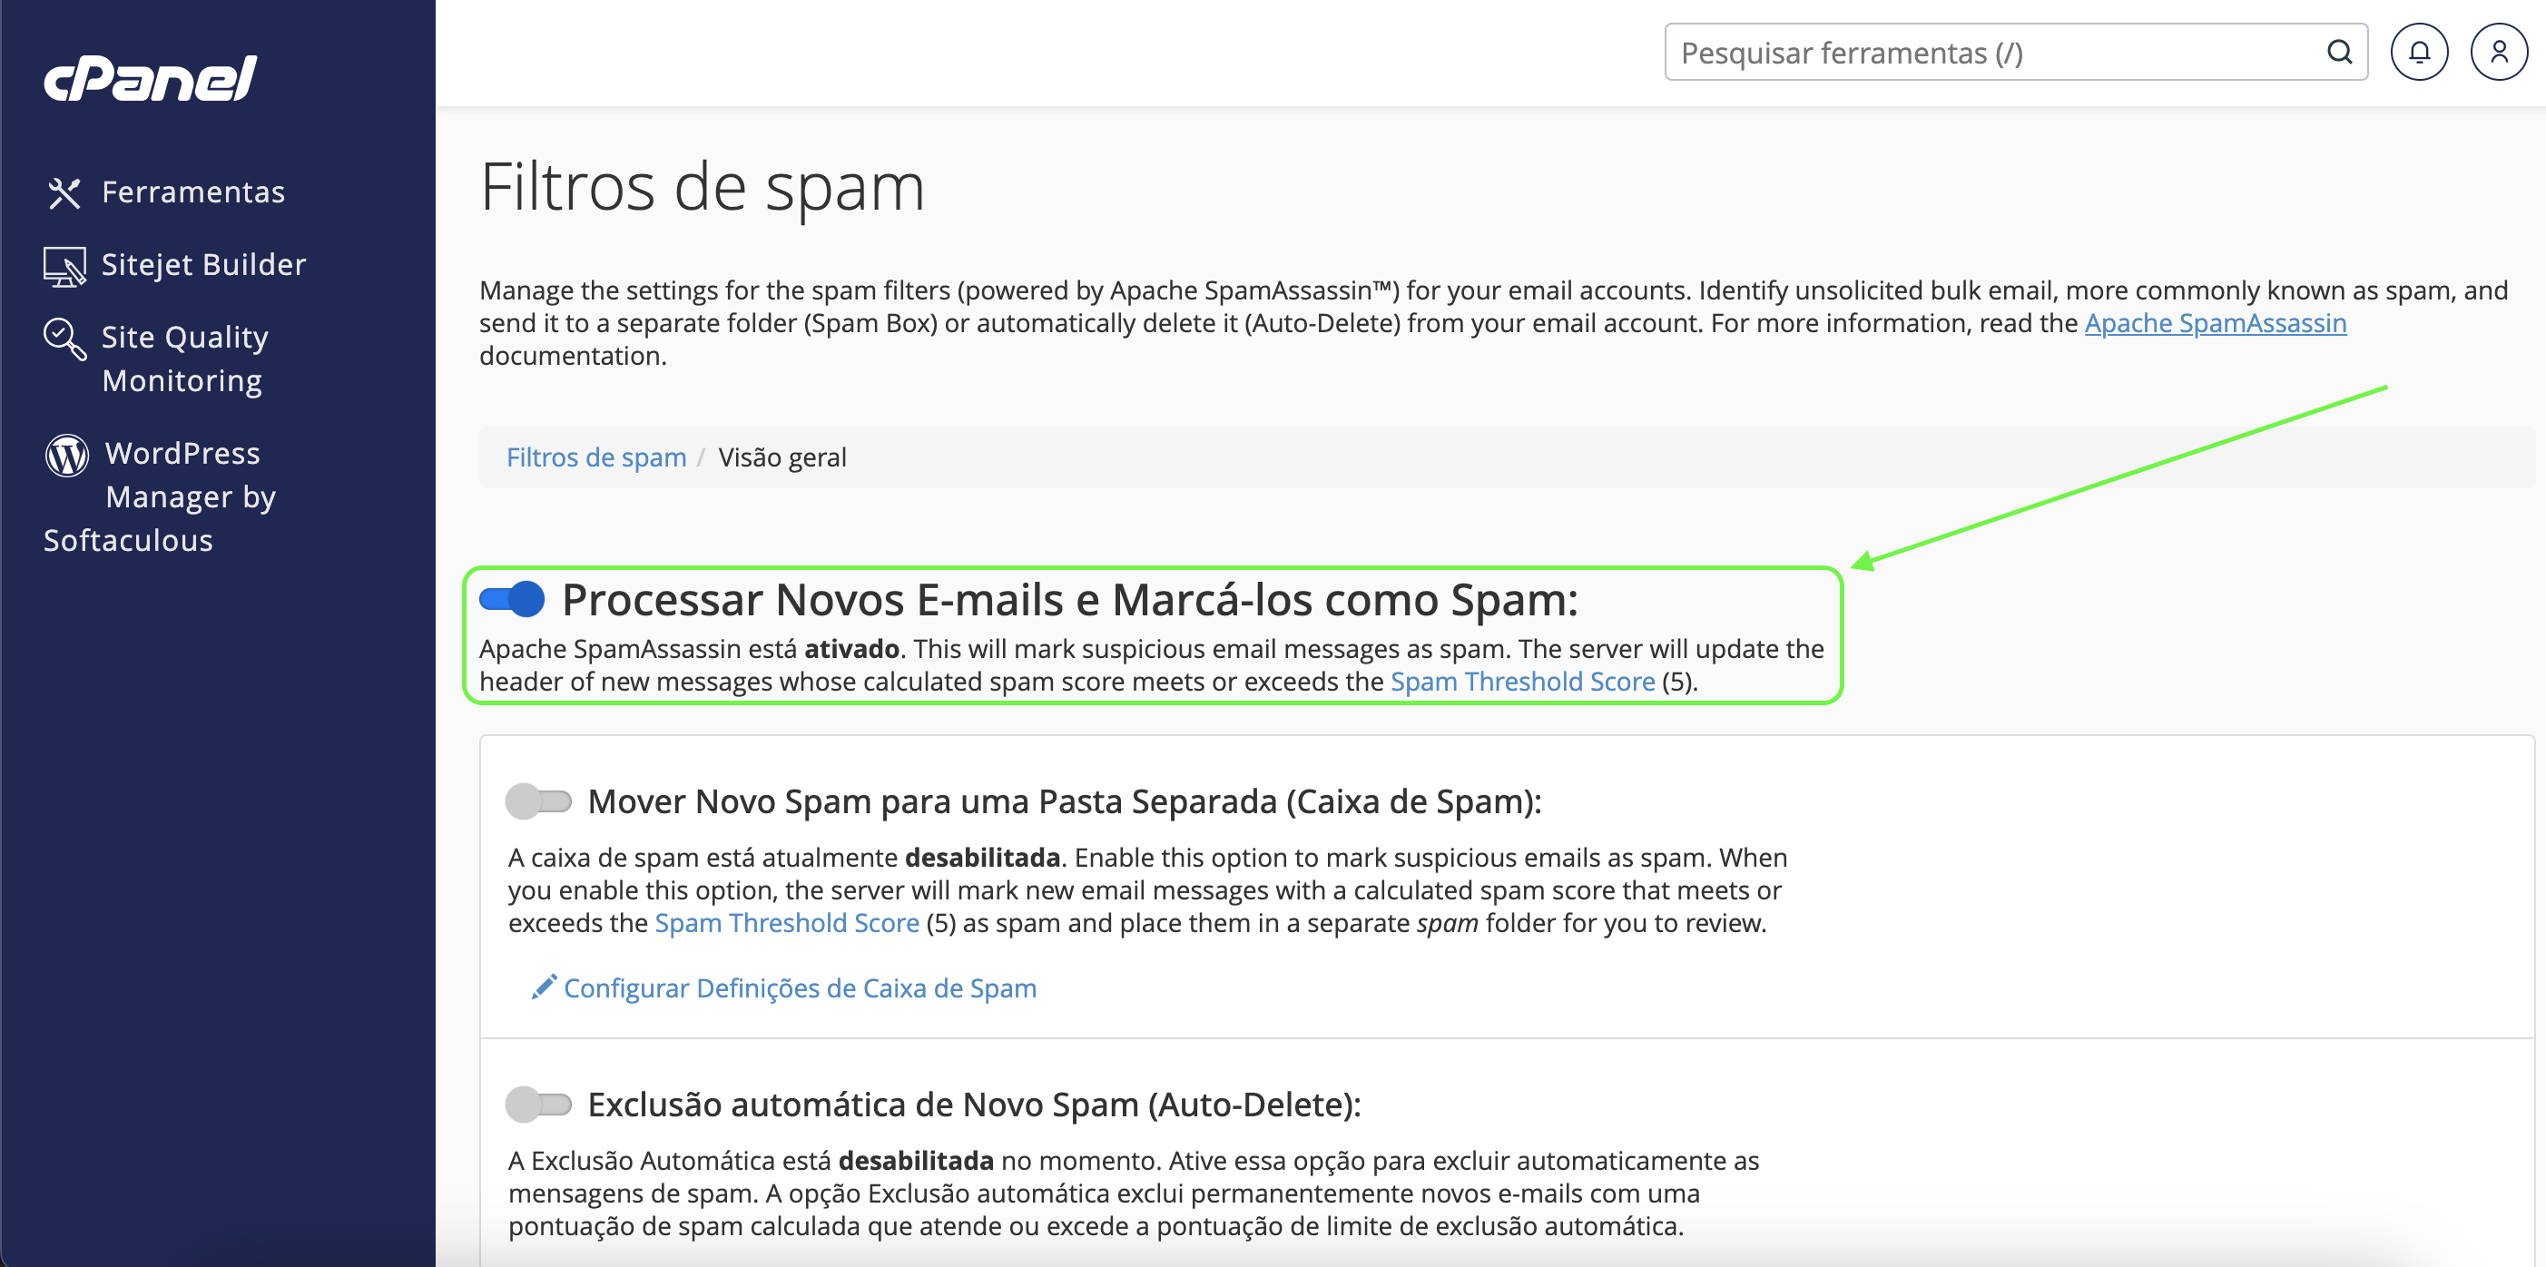Open Spam Threshold Score link under Processar Novos E-mails
2546x1267 pixels.
(x=1522, y=682)
